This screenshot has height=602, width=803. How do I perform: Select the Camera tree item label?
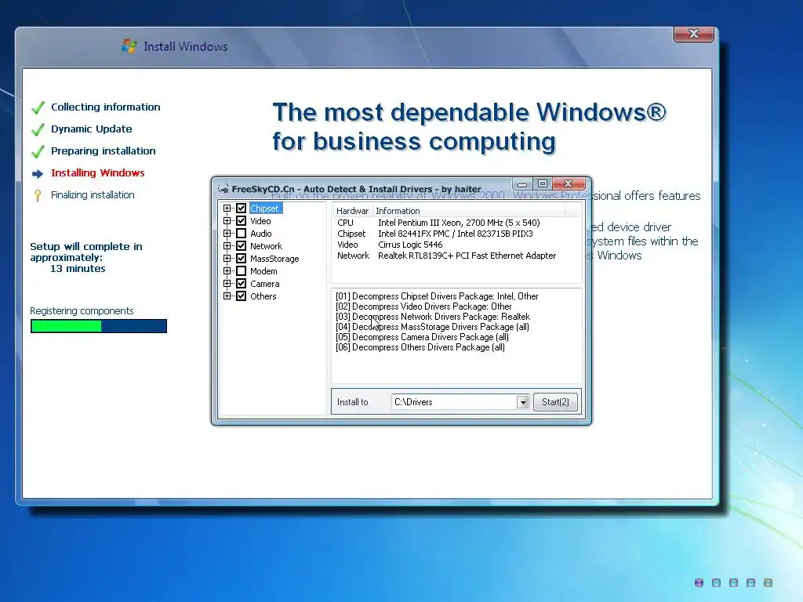[265, 284]
